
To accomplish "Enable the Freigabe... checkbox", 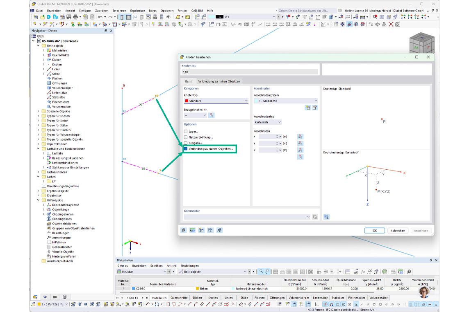I will [x=185, y=143].
